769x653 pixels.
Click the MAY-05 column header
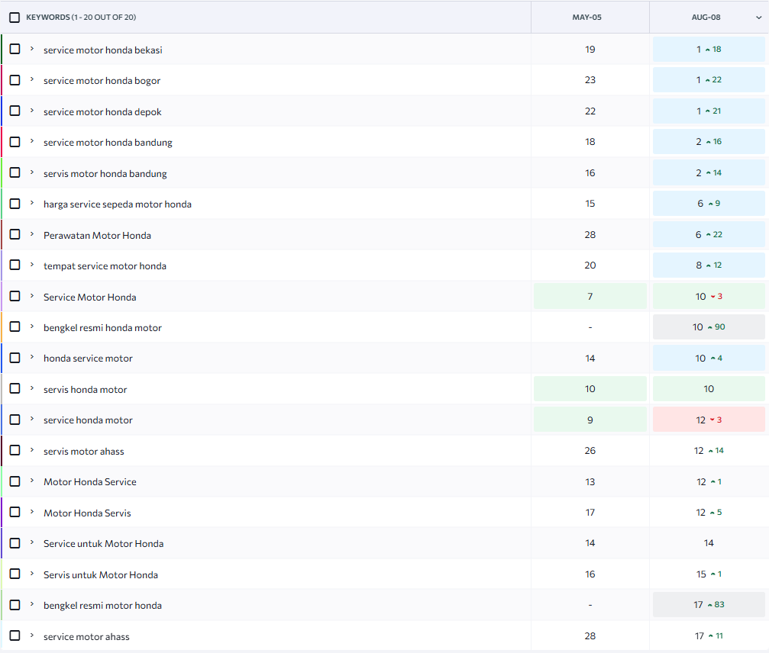(x=586, y=17)
